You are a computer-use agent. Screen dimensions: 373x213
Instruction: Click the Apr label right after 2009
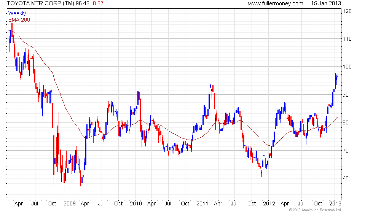(x=85, y=204)
